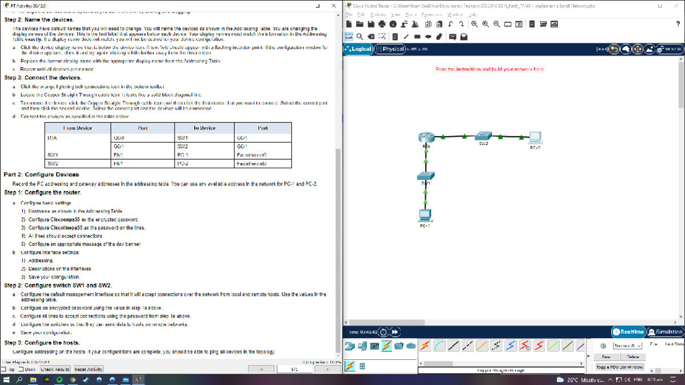Click the Print icon in the toolbar
Image resolution: width=685 pixels, height=385 pixels.
click(381, 23)
